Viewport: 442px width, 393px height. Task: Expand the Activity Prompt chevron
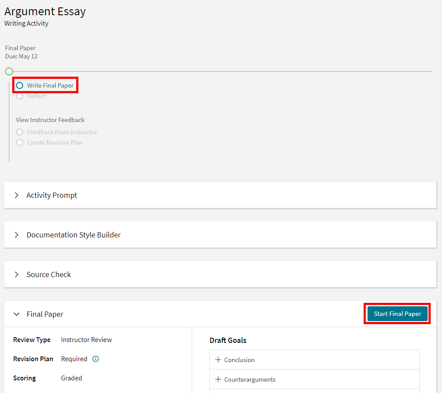(17, 195)
